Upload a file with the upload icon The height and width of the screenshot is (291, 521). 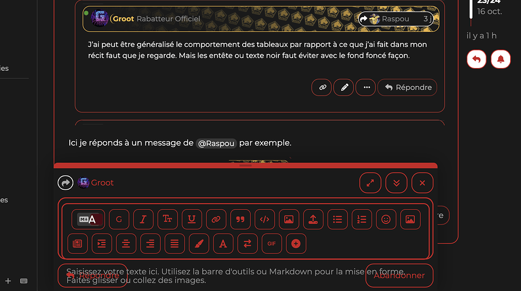[313, 220]
